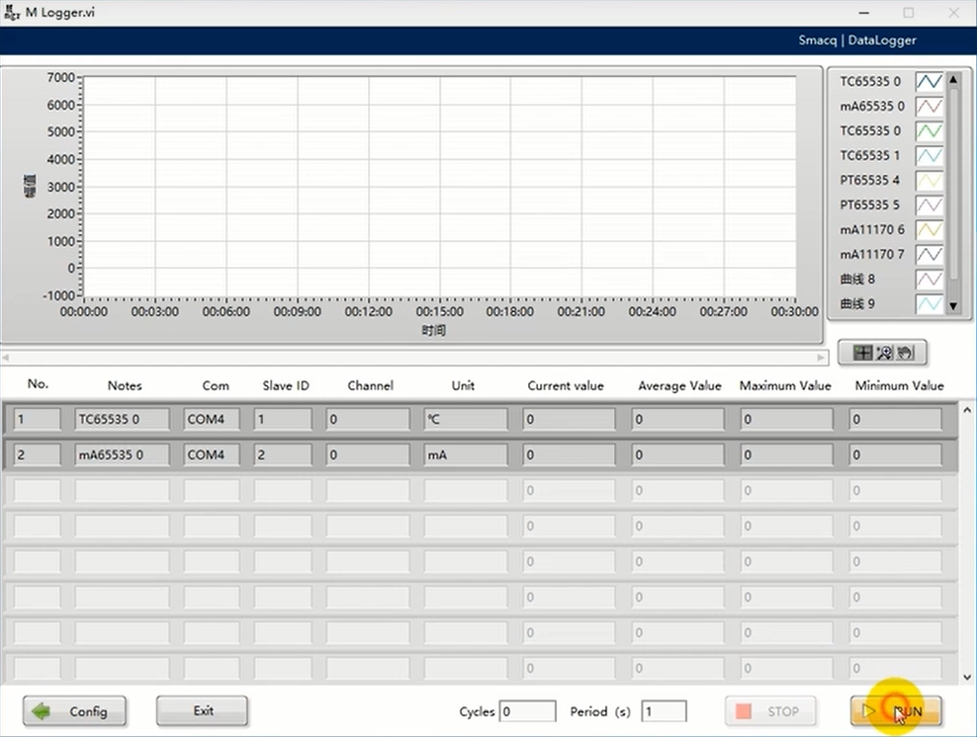
Task: Click the No. field showing 1
Action: pos(38,420)
